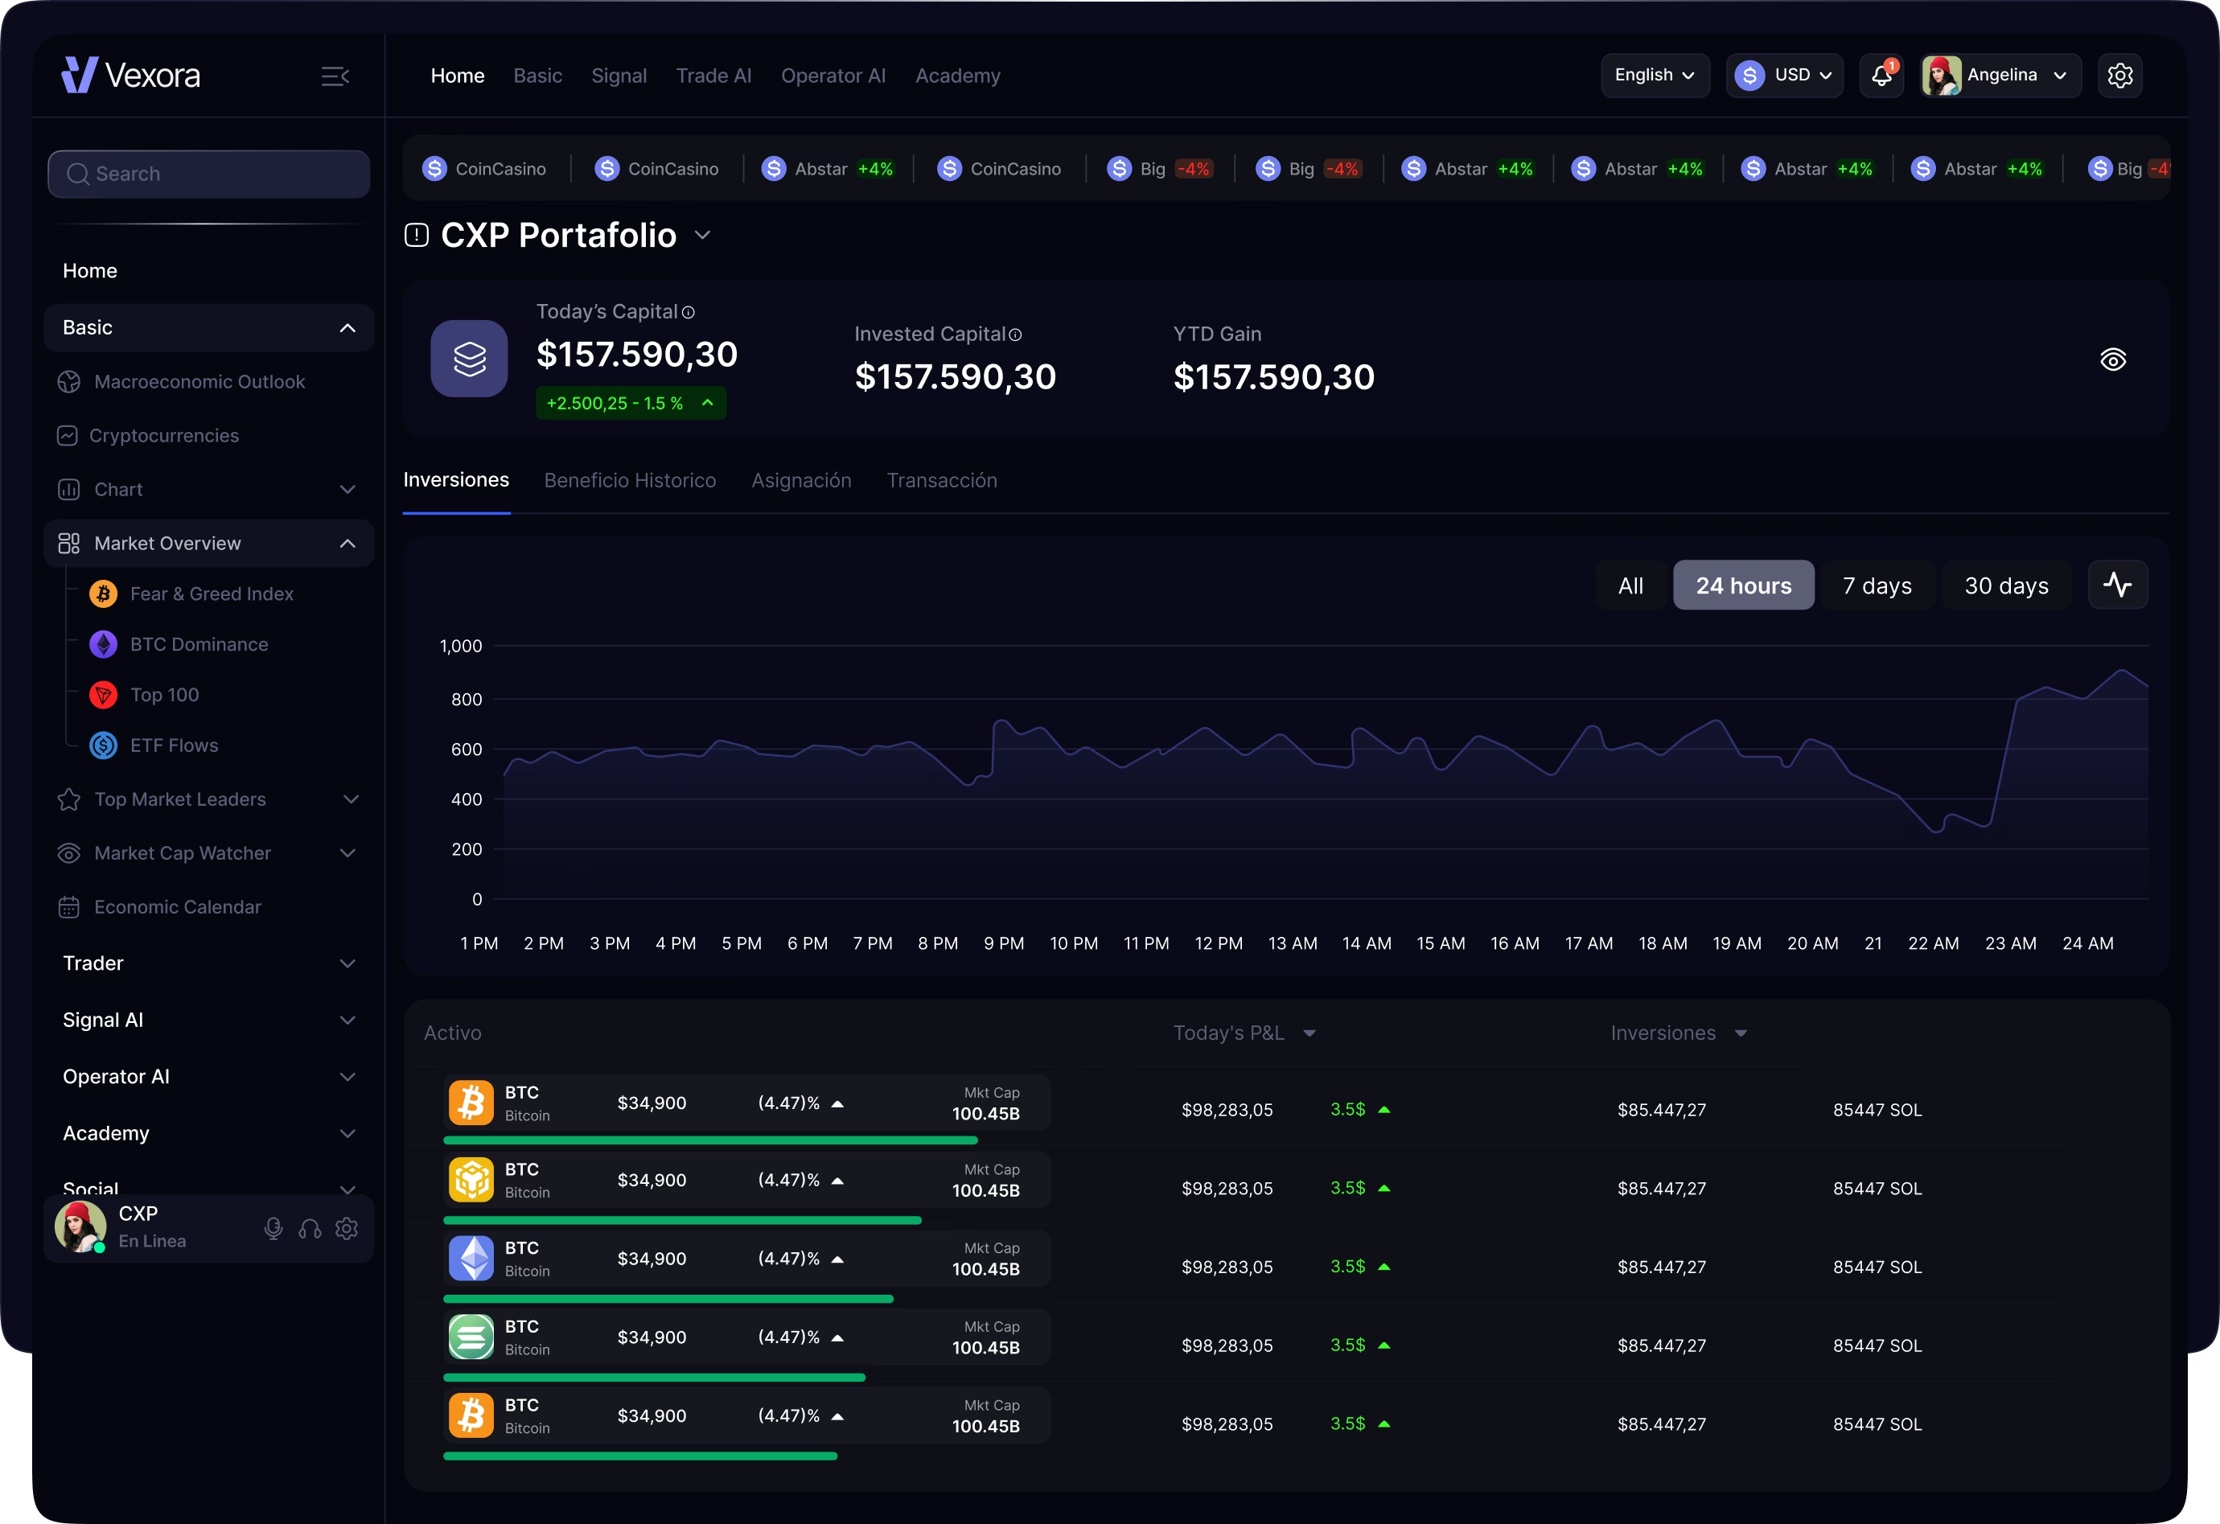Select the BTC Dominance sidebar item
The height and width of the screenshot is (1524, 2220).
(x=199, y=643)
